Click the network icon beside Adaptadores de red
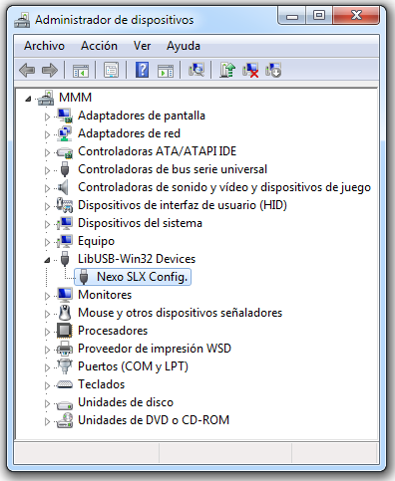 (65, 133)
